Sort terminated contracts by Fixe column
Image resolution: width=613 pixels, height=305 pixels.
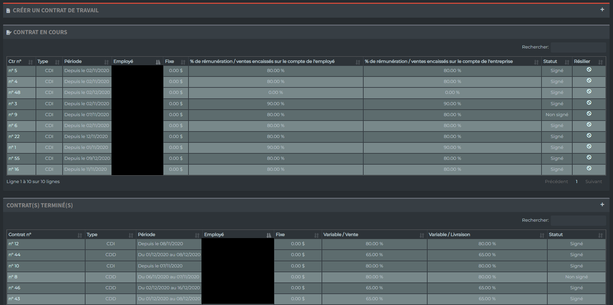coord(298,234)
